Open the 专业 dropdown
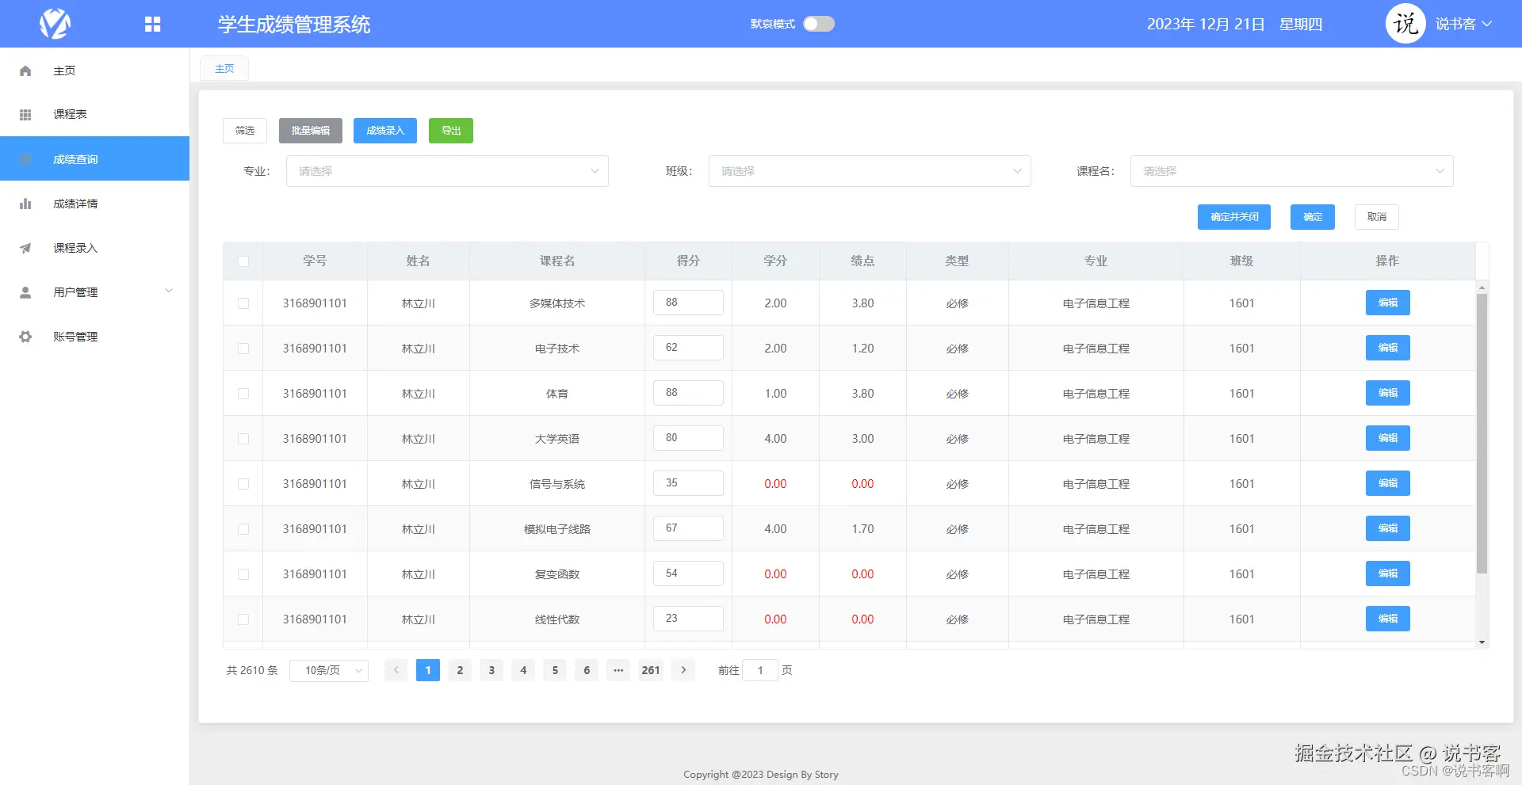The height and width of the screenshot is (785, 1522). click(x=447, y=171)
